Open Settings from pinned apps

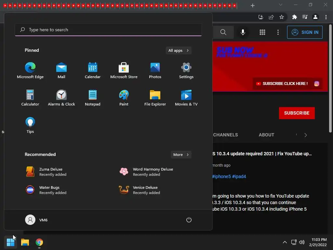click(186, 71)
